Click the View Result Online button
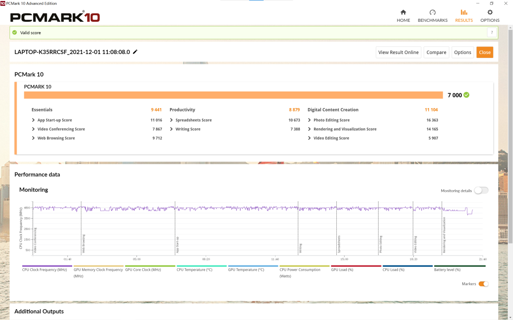This screenshot has width=513, height=320. point(398,52)
